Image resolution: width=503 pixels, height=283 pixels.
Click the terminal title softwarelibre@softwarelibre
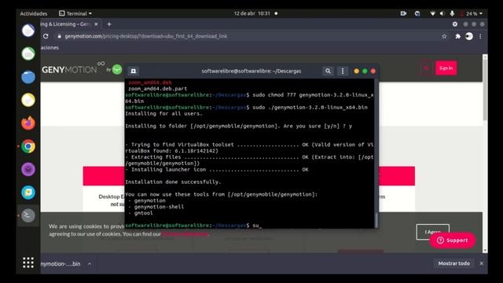[251, 72]
